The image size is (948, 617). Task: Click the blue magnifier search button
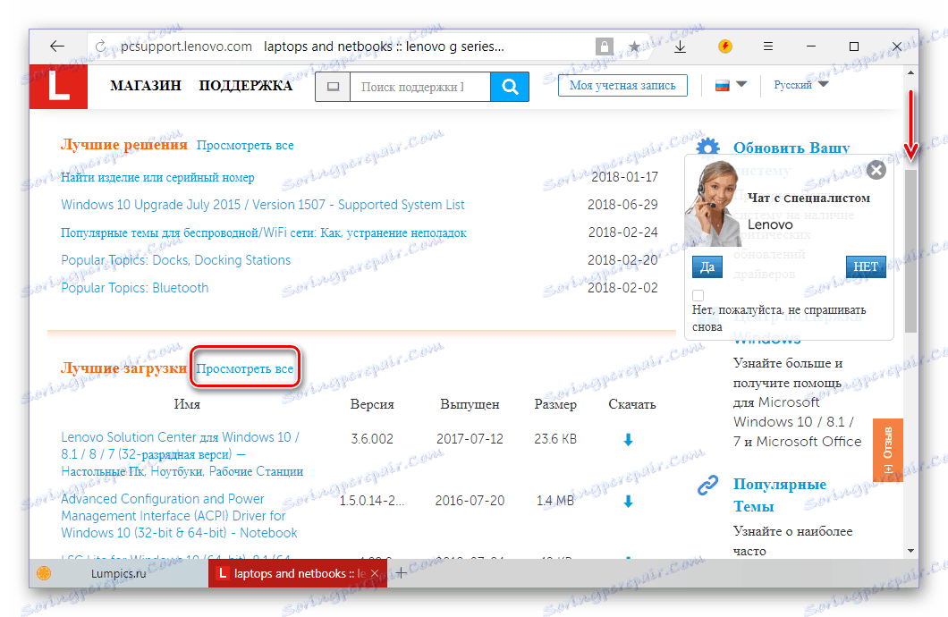[510, 87]
